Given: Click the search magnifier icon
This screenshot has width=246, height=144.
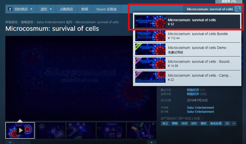Looking at the screenshot, I should 238,9.
